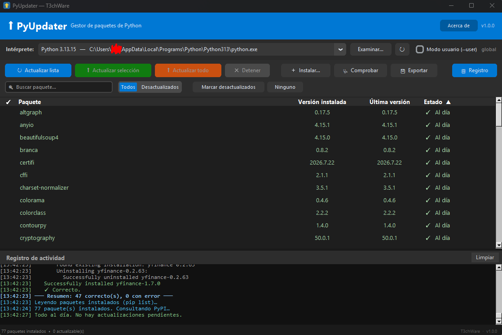
Task: Click 77 paquetes instalados status text
Action: click(x=24, y=331)
